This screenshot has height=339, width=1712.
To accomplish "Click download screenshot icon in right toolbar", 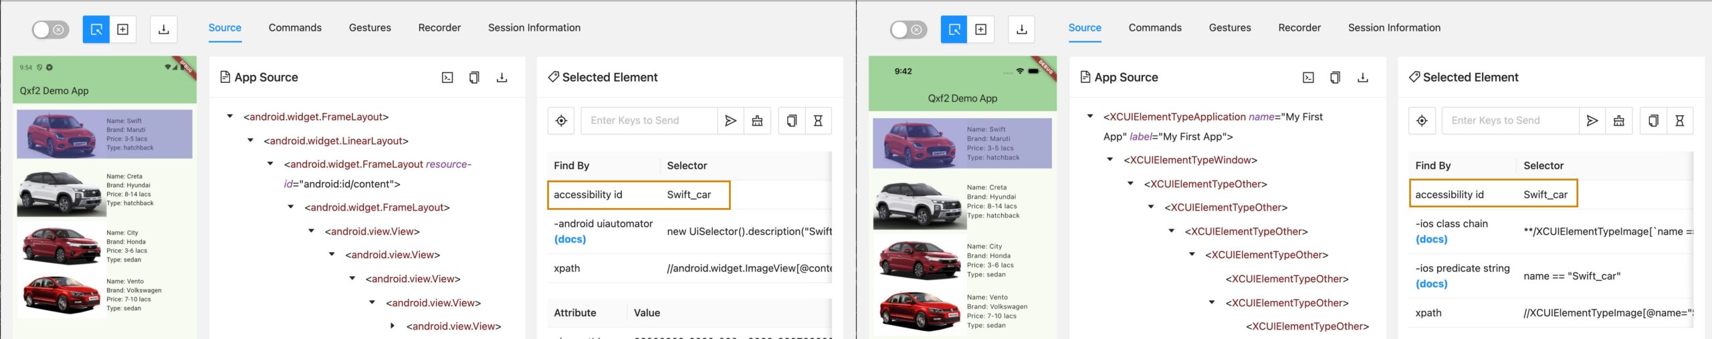I will 1022,29.
